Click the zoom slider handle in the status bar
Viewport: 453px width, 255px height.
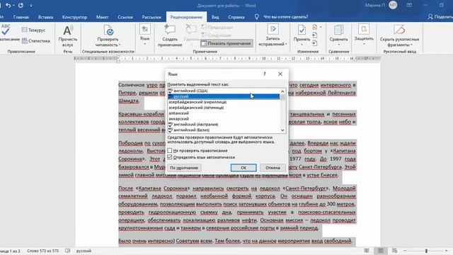click(426, 251)
